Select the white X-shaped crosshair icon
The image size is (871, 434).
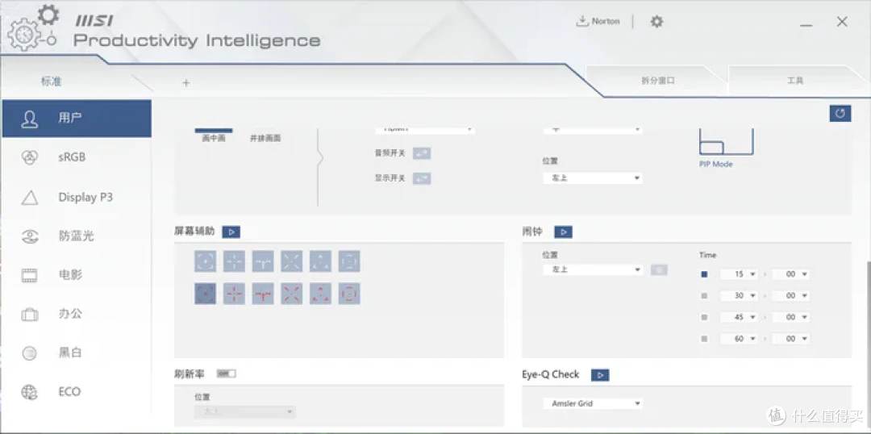point(292,261)
